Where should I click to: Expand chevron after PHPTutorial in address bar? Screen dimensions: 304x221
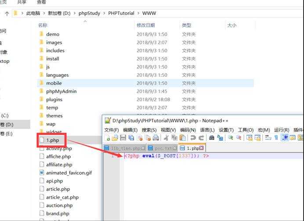point(138,13)
